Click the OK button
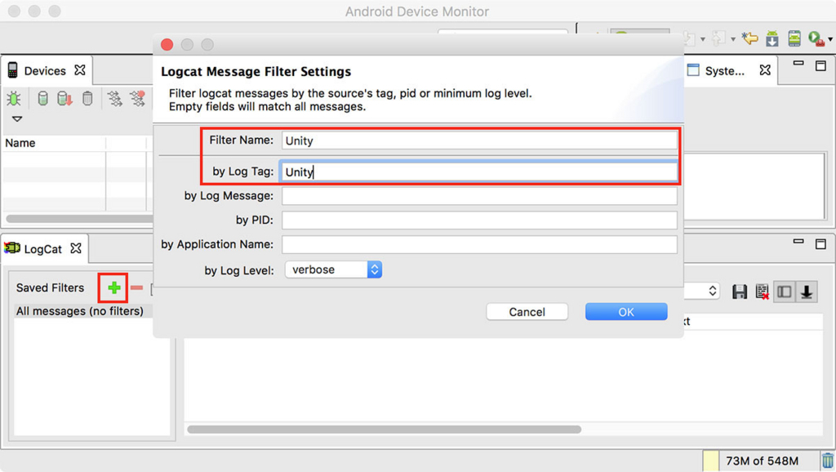This screenshot has height=472, width=836. pos(626,312)
